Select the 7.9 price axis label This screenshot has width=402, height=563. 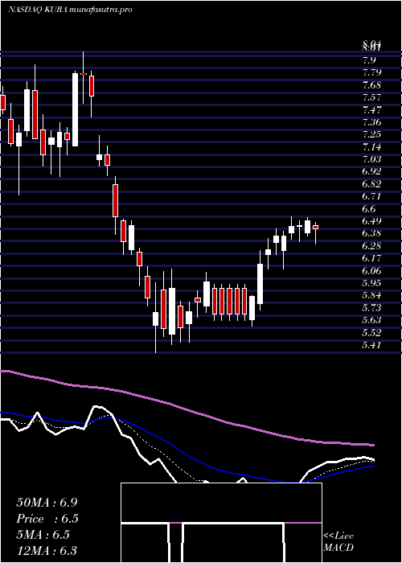tap(371, 60)
